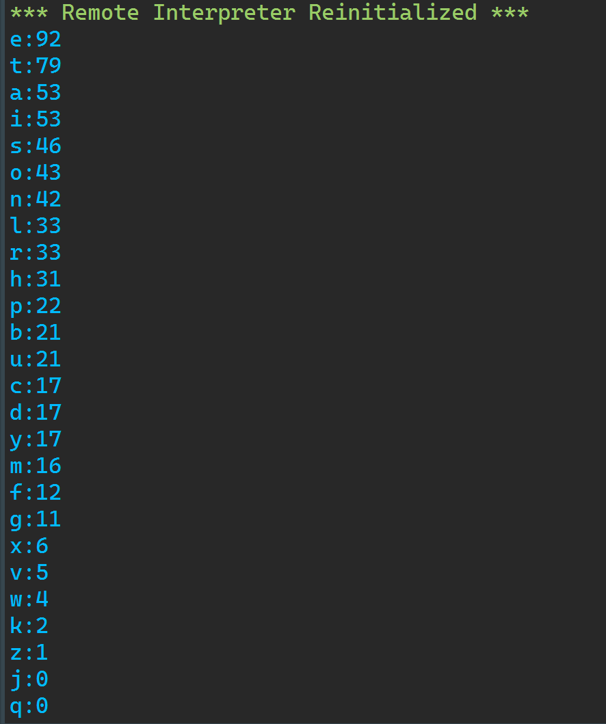The height and width of the screenshot is (724, 606).
Task: Click the o:43 result line
Action: click(36, 172)
